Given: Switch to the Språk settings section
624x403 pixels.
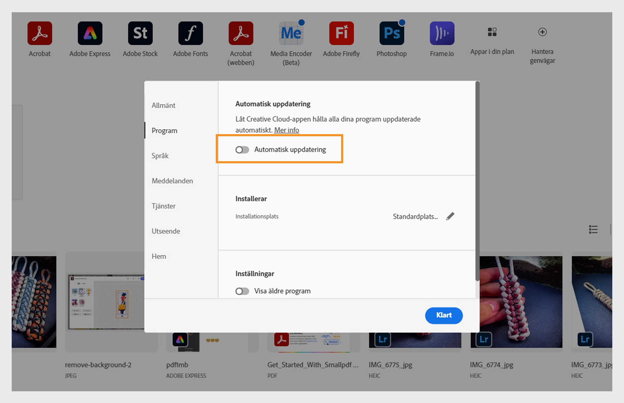Looking at the screenshot, I should point(160,155).
